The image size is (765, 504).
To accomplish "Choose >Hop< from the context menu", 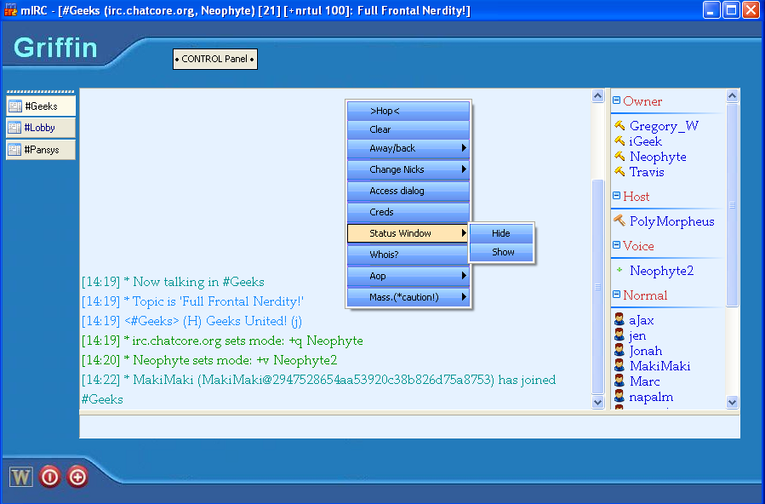I will tap(408, 111).
